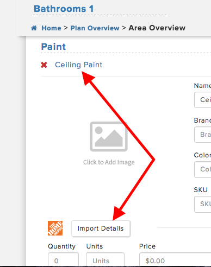
Task: Focus the Name input field
Action: pyautogui.click(x=203, y=100)
